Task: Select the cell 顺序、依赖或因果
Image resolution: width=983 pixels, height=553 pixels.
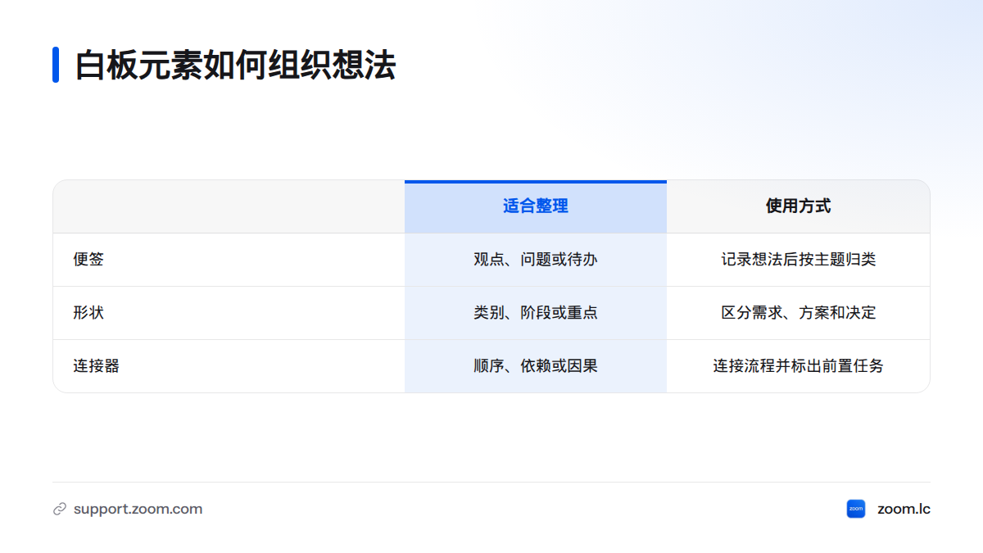Action: point(536,366)
